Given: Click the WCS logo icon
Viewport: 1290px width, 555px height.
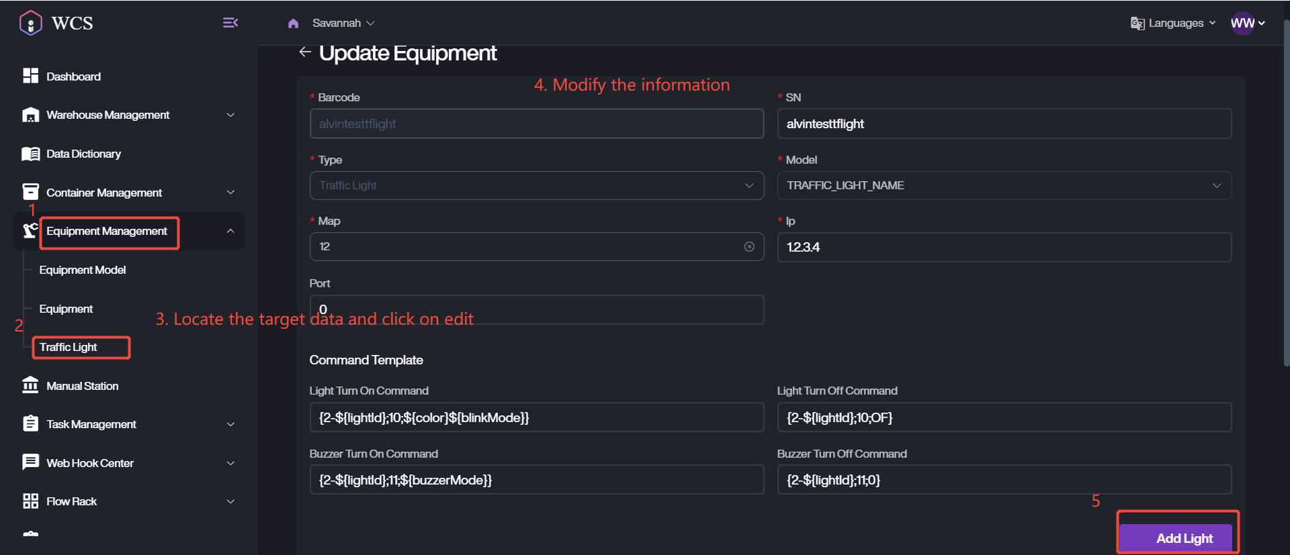Looking at the screenshot, I should coord(31,23).
